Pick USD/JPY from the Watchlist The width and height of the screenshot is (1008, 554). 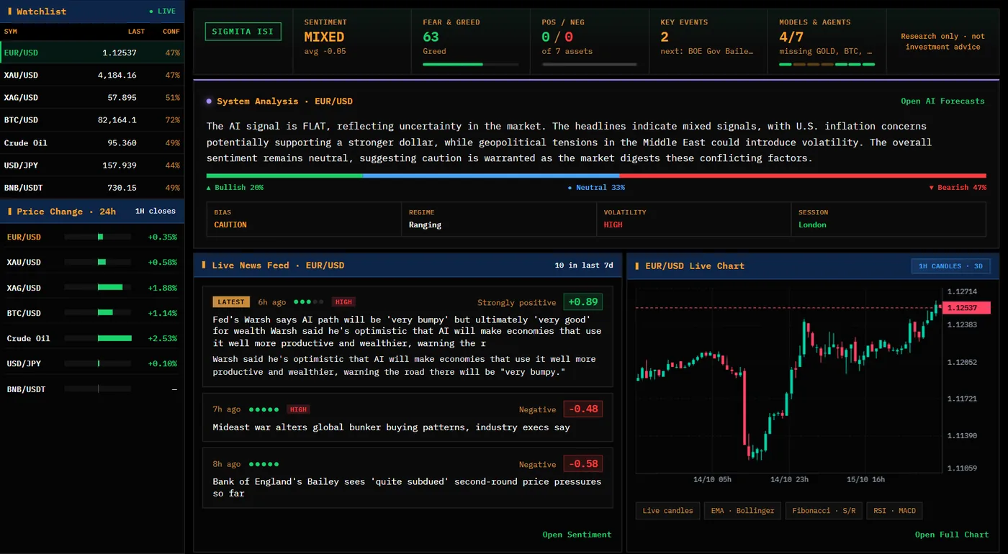92,165
